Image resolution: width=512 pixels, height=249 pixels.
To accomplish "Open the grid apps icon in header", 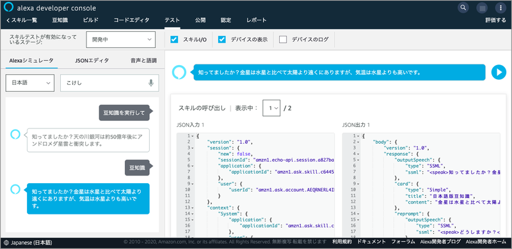I will [482, 8].
